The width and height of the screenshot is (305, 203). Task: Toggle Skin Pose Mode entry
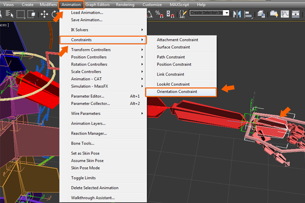[103, 168]
